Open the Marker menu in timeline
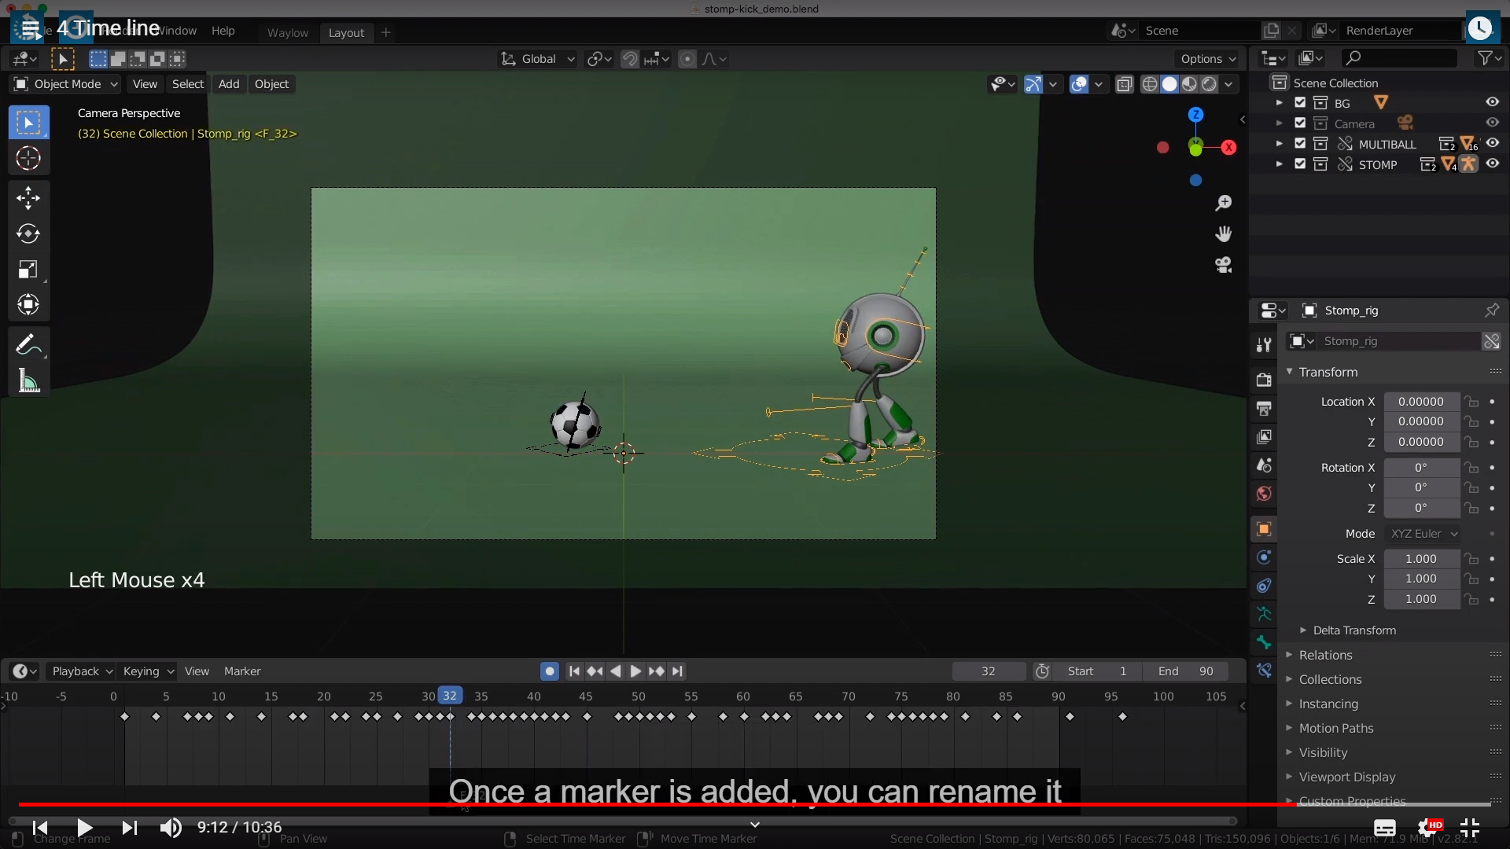Viewport: 1510px width, 849px height. click(x=241, y=671)
